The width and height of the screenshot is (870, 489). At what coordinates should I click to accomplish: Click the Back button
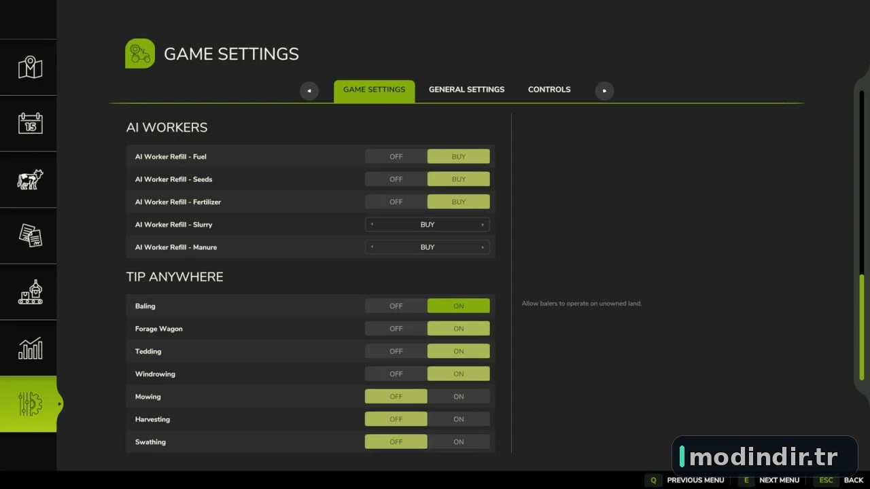pyautogui.click(x=854, y=480)
